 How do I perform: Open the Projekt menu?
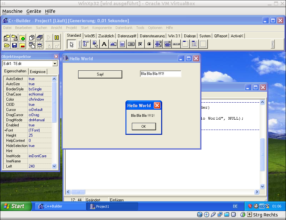[x=71, y=28]
